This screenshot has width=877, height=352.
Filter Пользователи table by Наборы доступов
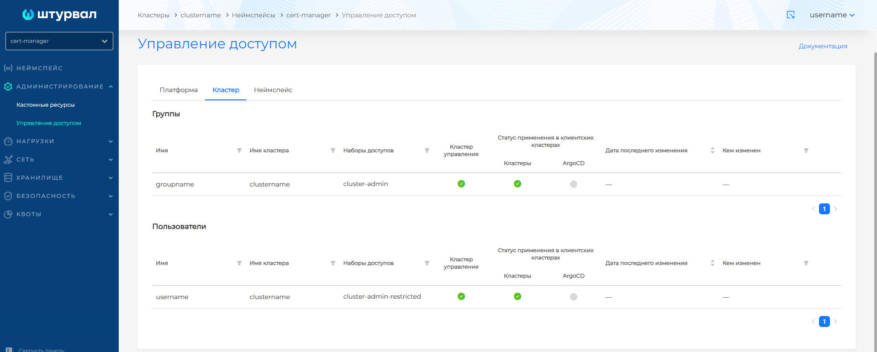coord(427,263)
